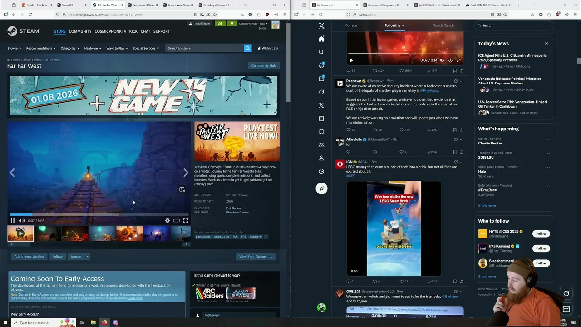Expand Ways to Play dropdown

coord(117,48)
